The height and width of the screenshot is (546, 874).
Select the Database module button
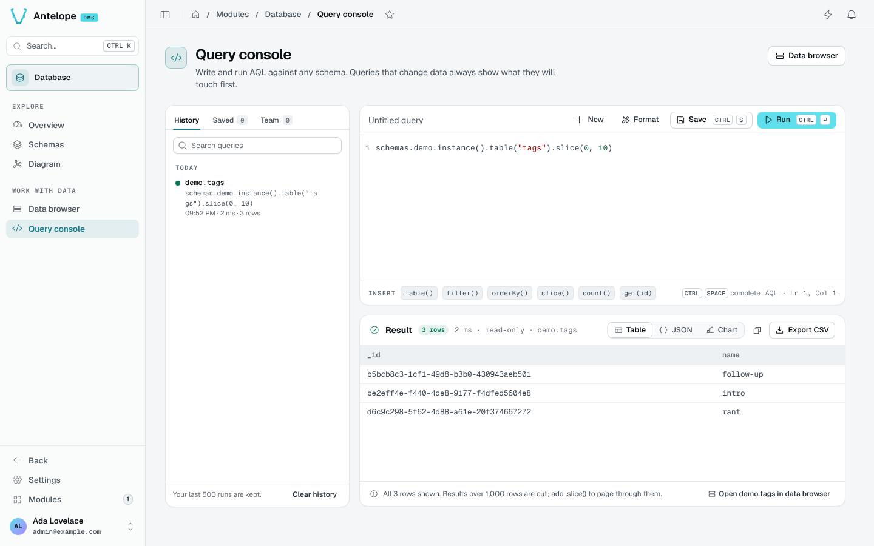73,78
